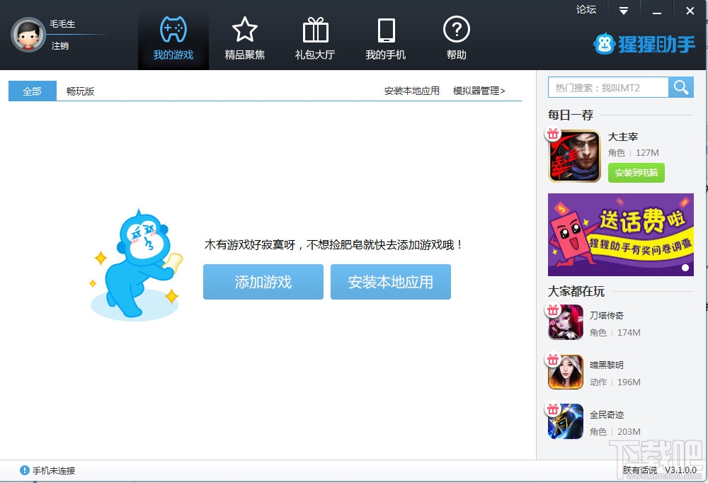
Task: Open the 精品聚焦 star tab
Action: click(244, 38)
